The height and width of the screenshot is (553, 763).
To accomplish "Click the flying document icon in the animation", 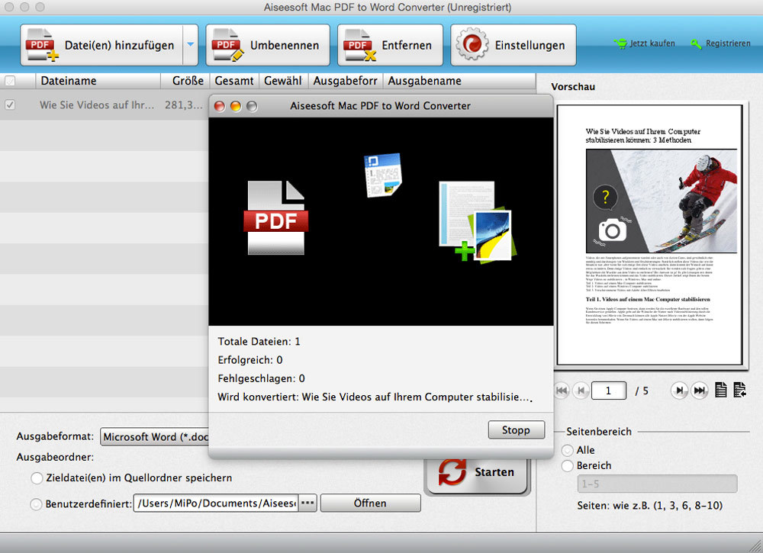I will tap(383, 175).
